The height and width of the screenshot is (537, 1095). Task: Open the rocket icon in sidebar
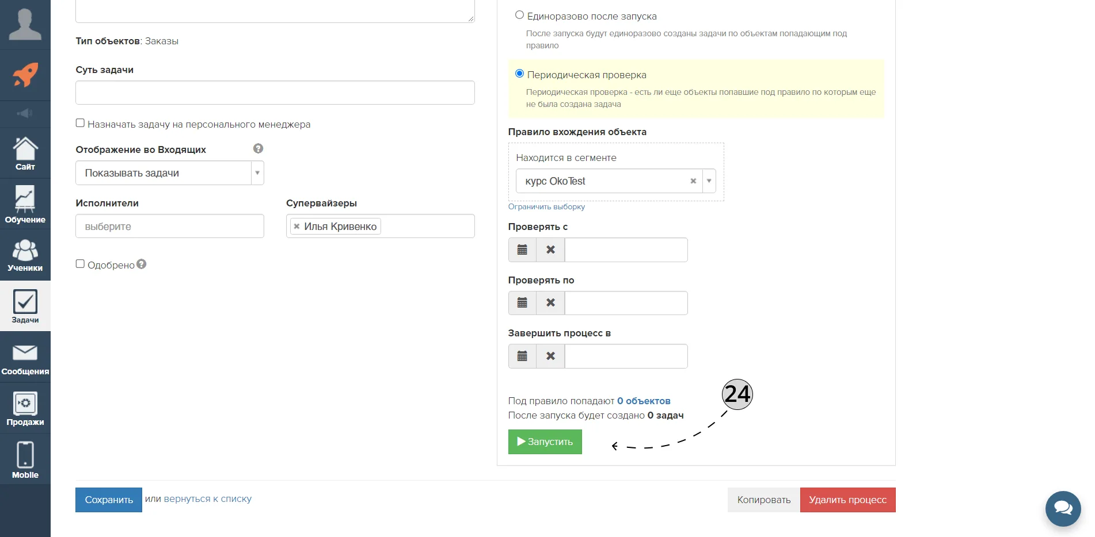[x=25, y=75]
